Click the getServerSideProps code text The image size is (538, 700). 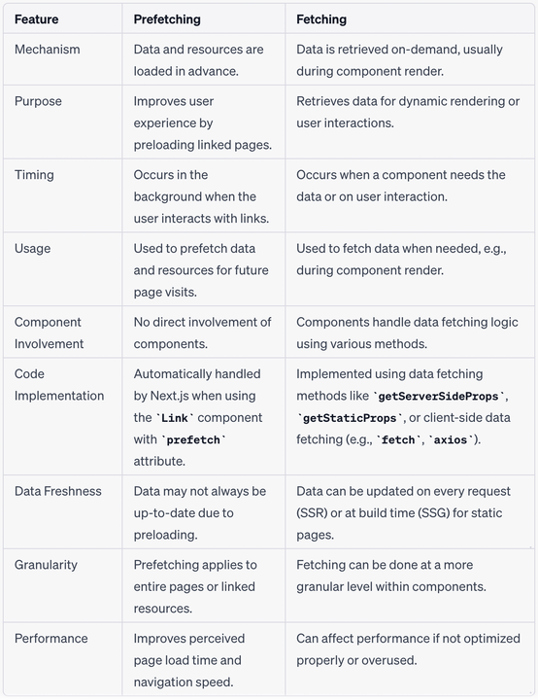438,396
